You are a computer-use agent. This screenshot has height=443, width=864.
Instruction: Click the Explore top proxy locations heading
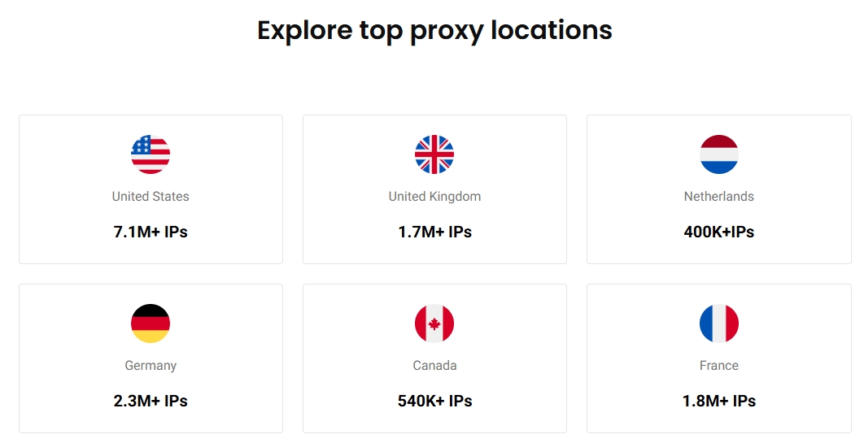click(x=434, y=30)
